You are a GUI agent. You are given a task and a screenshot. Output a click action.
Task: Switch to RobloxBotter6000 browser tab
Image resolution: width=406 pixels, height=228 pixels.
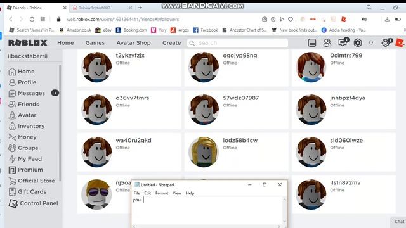(102, 8)
